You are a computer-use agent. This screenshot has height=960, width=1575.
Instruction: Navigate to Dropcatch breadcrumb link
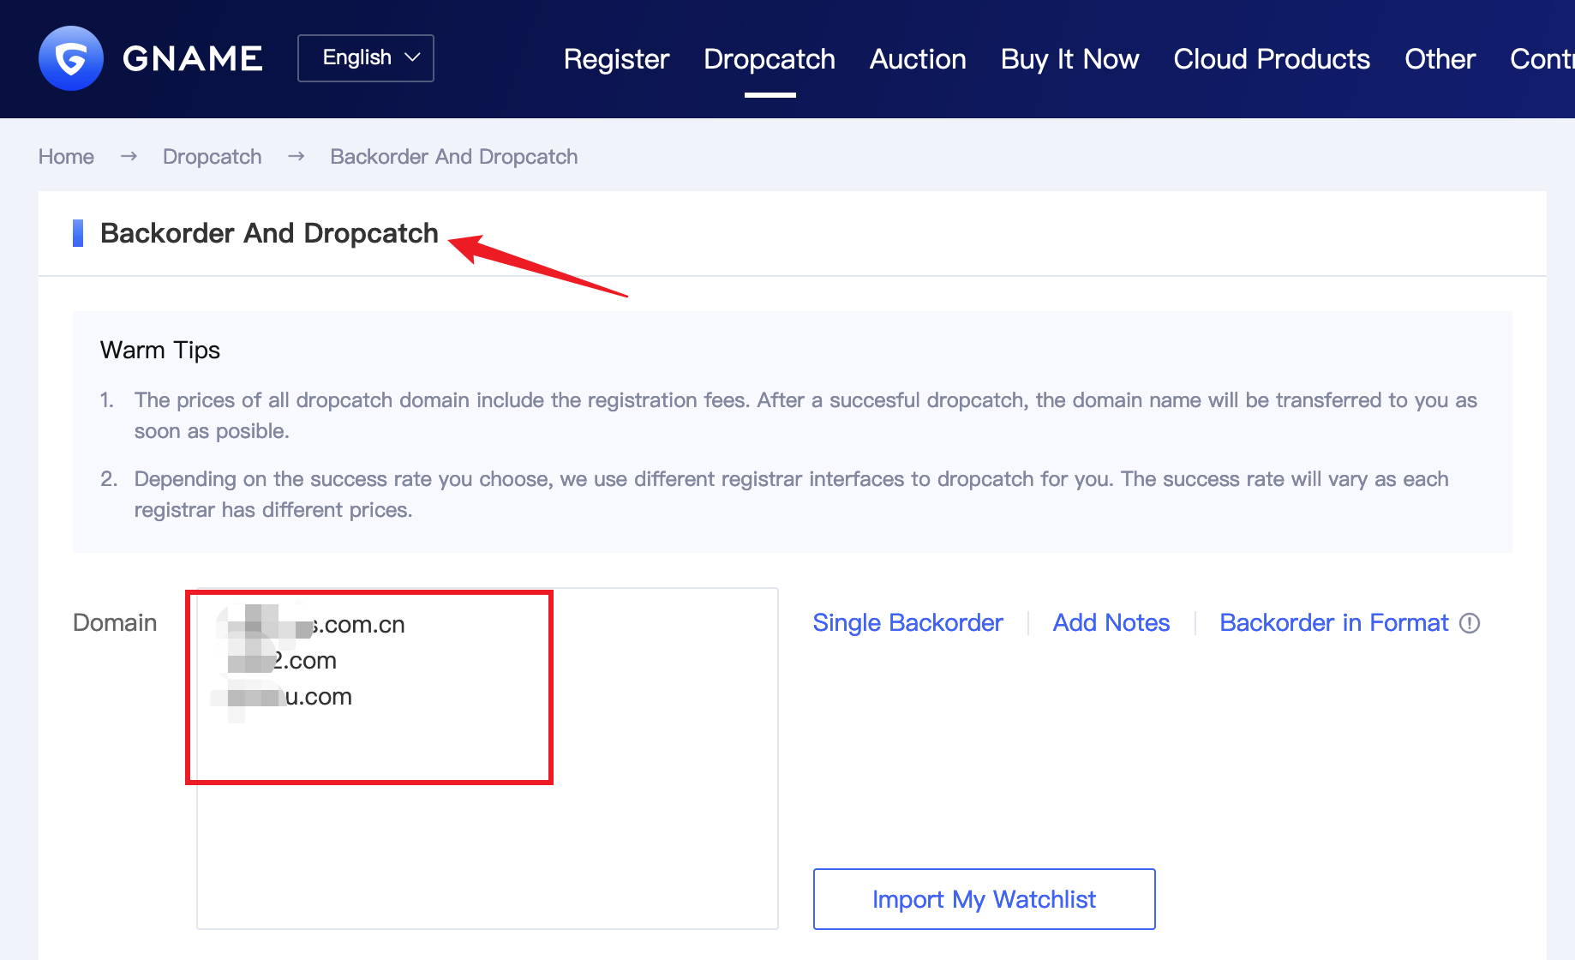[x=212, y=157]
